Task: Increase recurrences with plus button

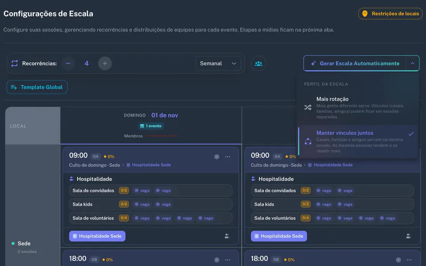Action: click(x=105, y=63)
